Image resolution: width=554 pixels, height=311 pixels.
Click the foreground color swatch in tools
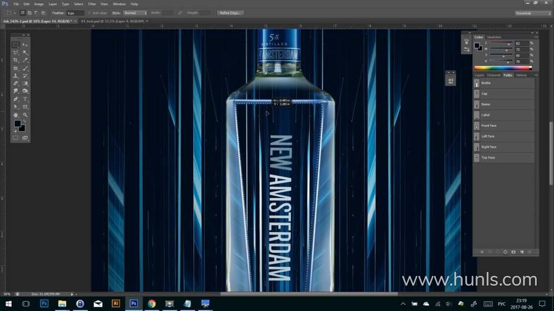17,123
